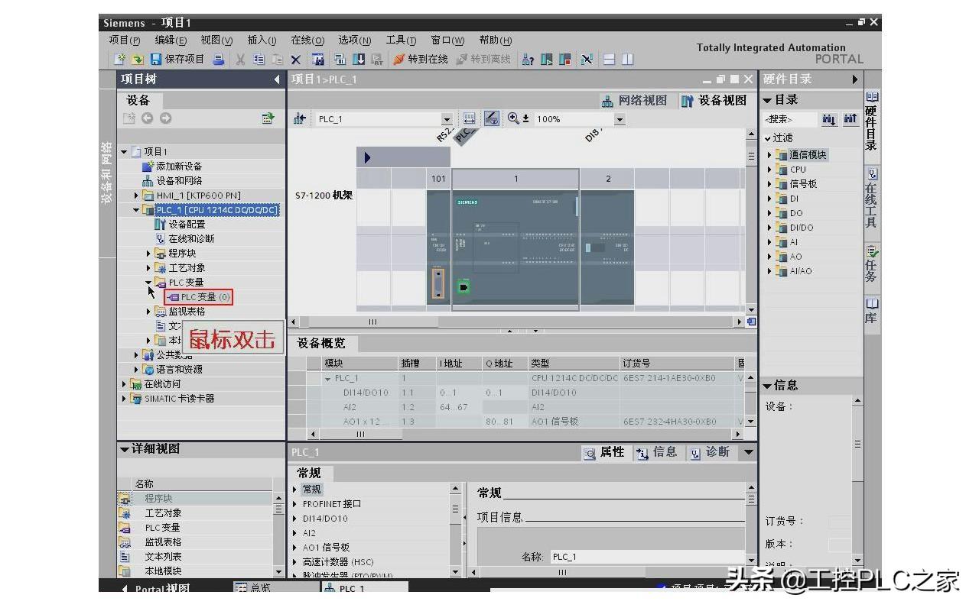Select the PLC 变量 (0) tag table
The height and width of the screenshot is (611, 979).
tap(199, 297)
